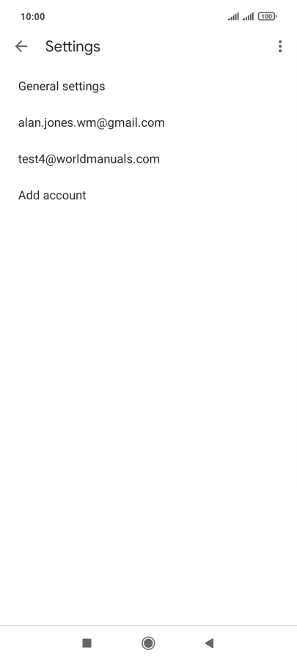
Task: Open alan.jones.wm@gmail.com account settings
Action: coord(148,122)
